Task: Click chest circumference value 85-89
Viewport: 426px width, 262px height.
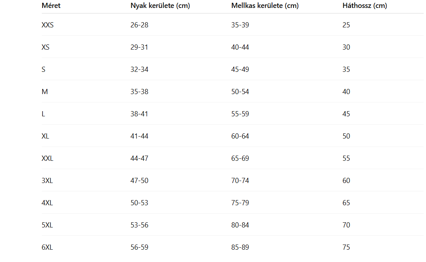Action: pyautogui.click(x=240, y=247)
